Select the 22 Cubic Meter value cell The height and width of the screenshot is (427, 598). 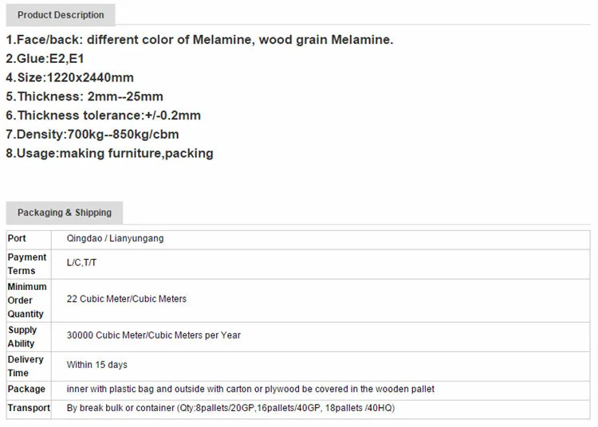[126, 300]
